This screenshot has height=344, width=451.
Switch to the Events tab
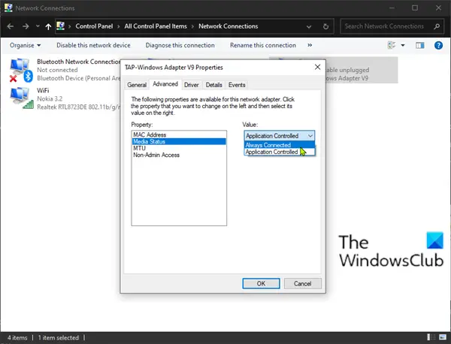tap(237, 85)
